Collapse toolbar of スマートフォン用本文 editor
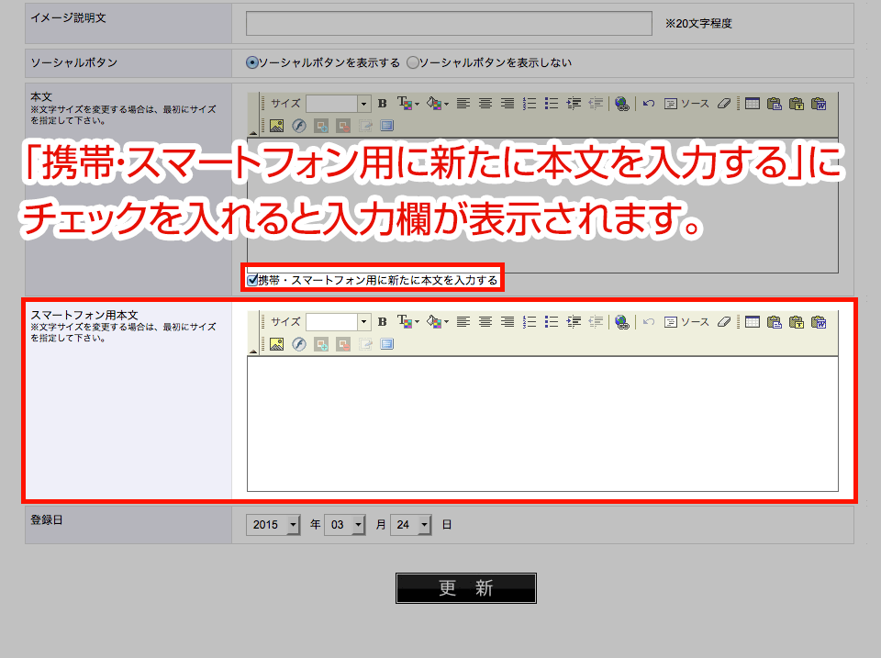The height and width of the screenshot is (658, 881). [253, 351]
